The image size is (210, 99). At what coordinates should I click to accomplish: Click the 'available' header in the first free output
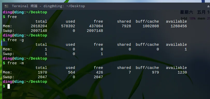tap(176, 21)
